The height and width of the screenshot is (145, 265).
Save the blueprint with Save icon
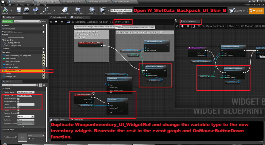[x=19, y=11]
